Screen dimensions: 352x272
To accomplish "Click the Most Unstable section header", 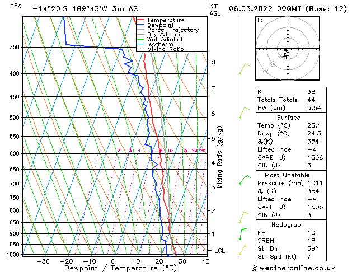I will [x=287, y=175].
